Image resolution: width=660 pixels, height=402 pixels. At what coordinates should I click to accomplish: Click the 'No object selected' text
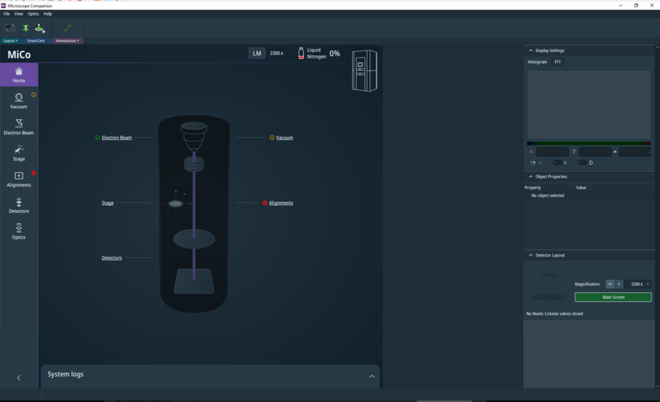click(547, 196)
